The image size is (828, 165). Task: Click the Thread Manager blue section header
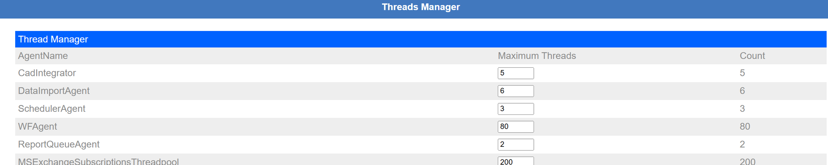pyautogui.click(x=421, y=39)
